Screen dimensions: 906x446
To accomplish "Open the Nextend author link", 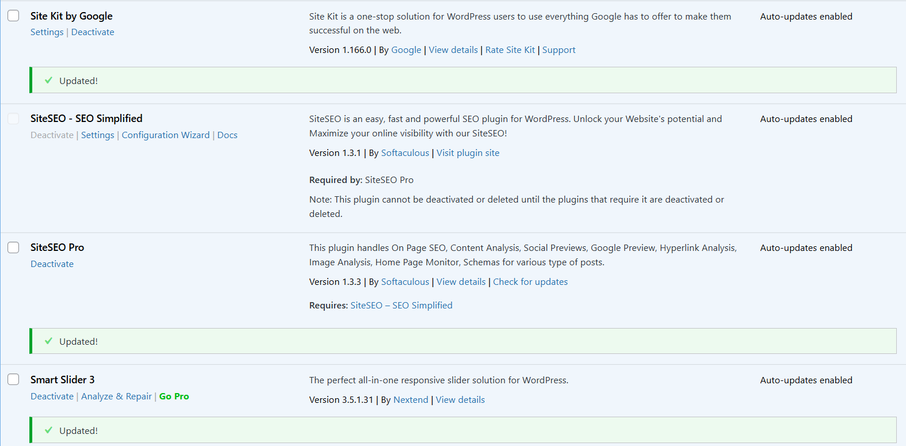I will 411,400.
